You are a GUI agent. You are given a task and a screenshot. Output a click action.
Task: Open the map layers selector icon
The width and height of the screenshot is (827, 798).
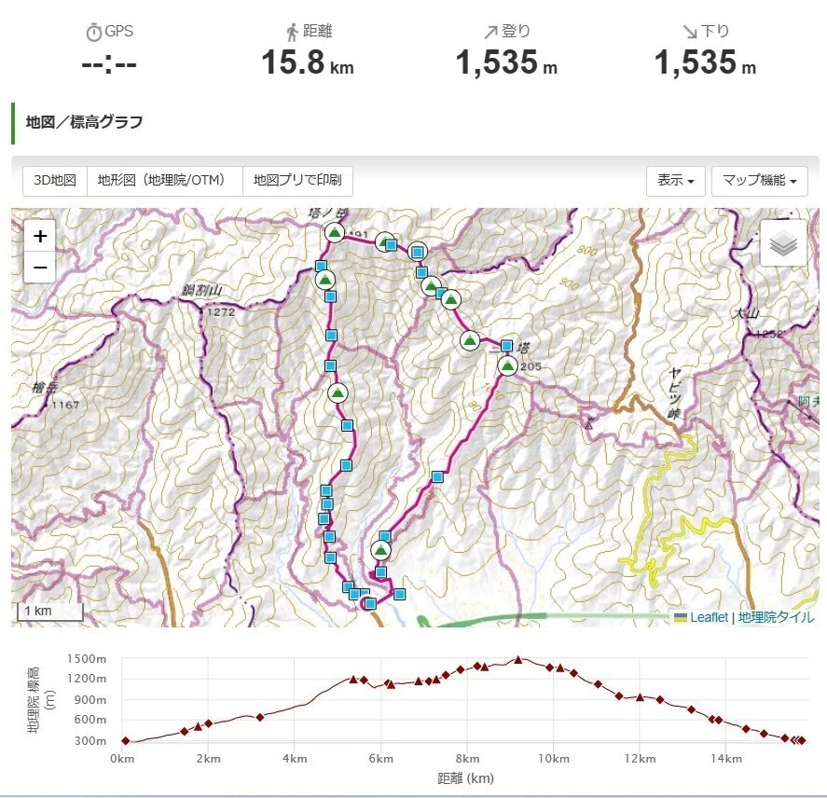783,243
